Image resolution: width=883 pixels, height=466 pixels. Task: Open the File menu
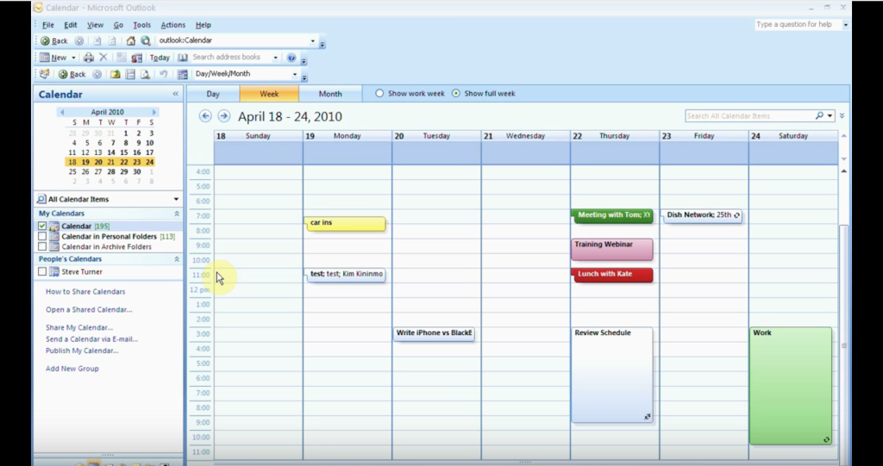48,25
